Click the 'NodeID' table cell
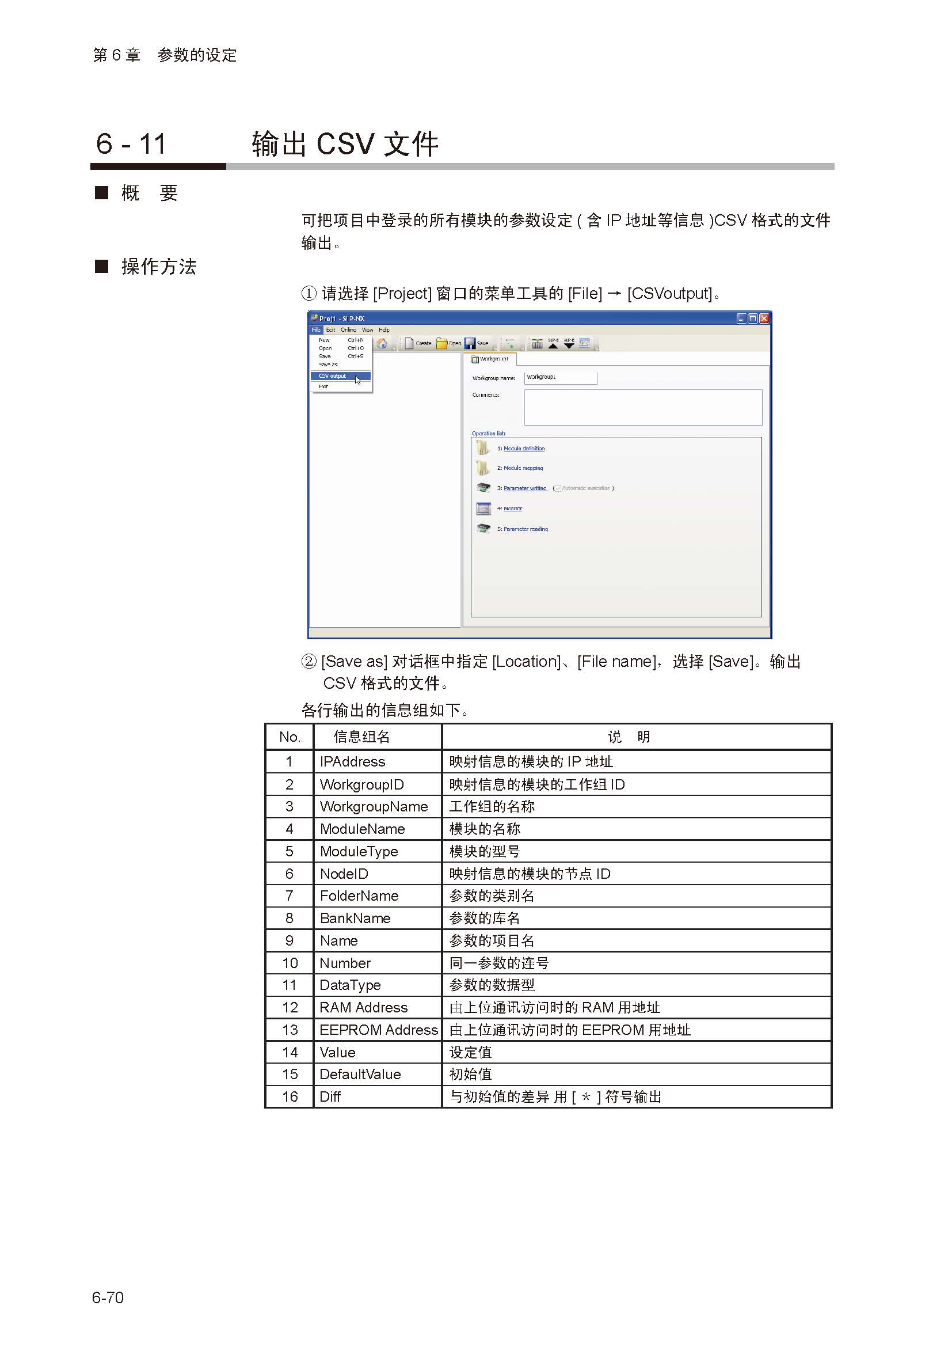This screenshot has width=952, height=1347. click(x=378, y=874)
